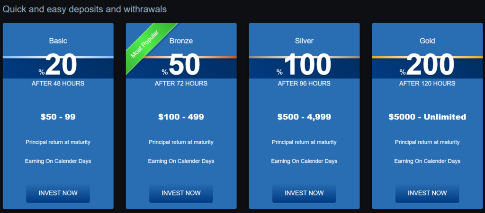Click the Gold plan heading
485x213 pixels.
pyautogui.click(x=427, y=41)
